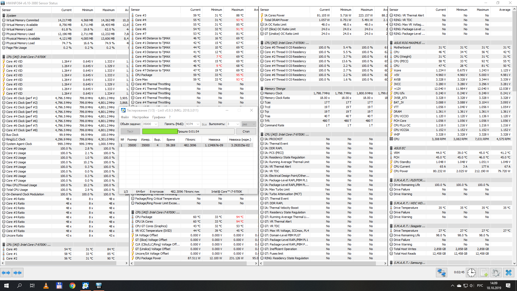517x291 pixels.
Task: Click the green LinX progress bar
Action: (x=160, y=131)
